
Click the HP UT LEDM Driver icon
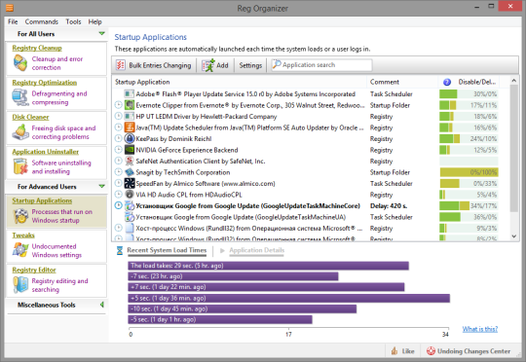[x=130, y=117]
